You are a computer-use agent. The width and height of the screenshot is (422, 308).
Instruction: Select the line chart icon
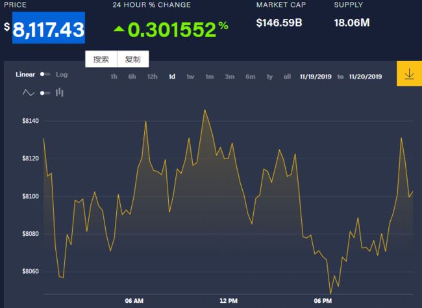click(x=29, y=93)
